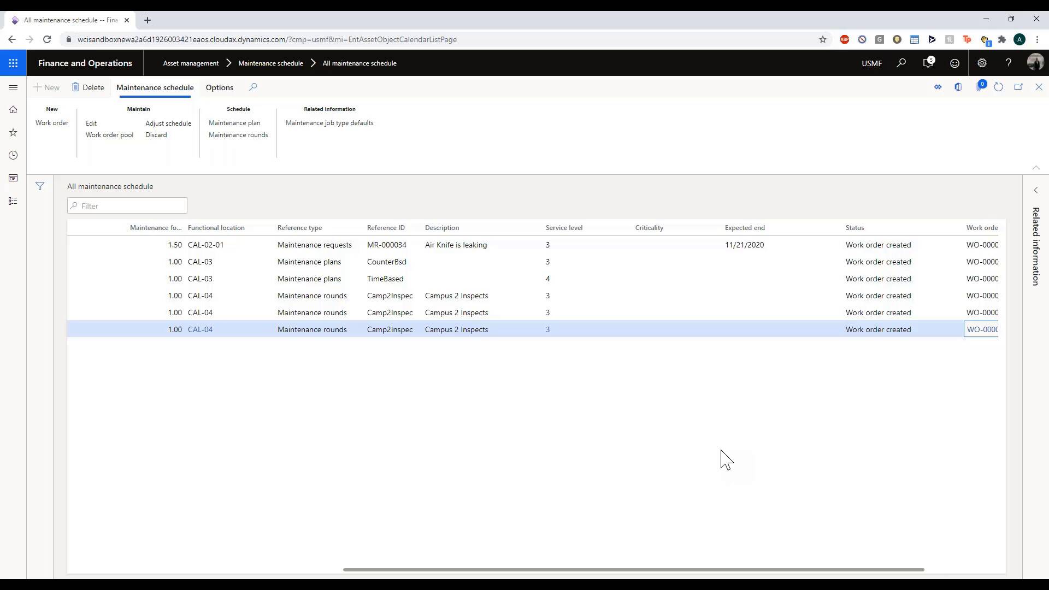Switch to the Options tab
1049x590 pixels.
click(x=219, y=87)
